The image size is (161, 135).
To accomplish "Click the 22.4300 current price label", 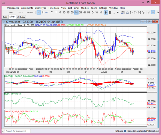I will [152, 51].
